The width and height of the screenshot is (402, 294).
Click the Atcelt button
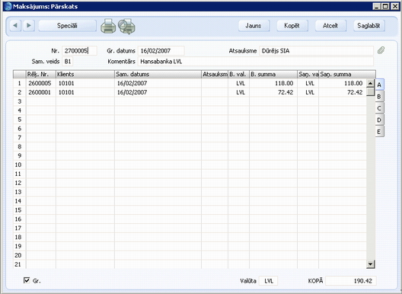[x=330, y=26]
